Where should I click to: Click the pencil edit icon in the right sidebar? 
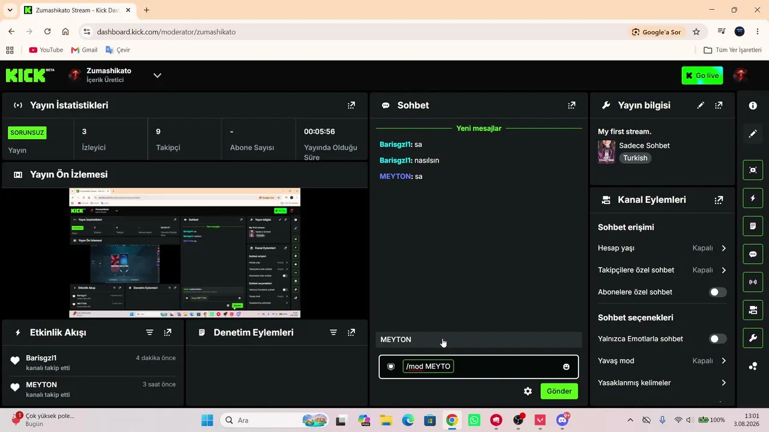pyautogui.click(x=753, y=134)
